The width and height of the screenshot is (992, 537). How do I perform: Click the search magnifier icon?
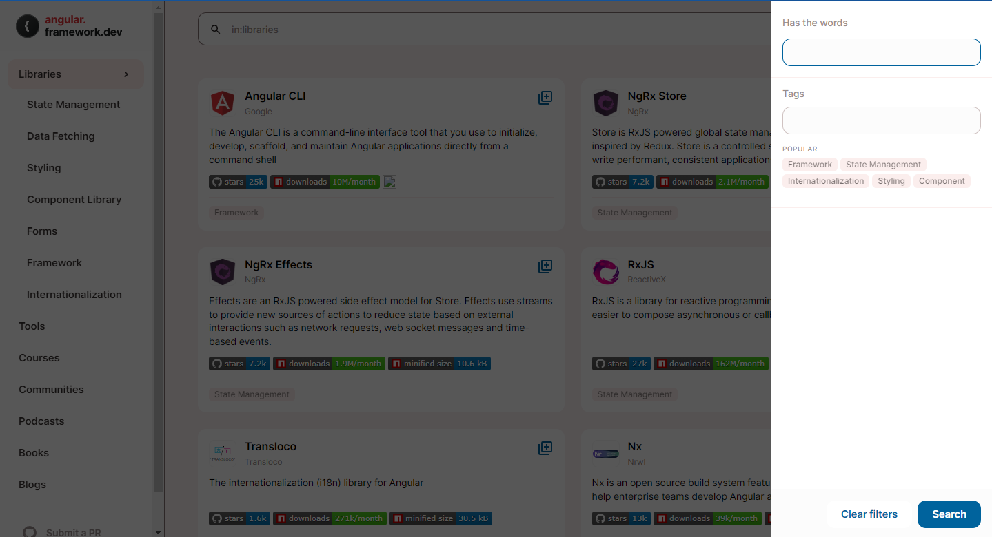coord(216,30)
